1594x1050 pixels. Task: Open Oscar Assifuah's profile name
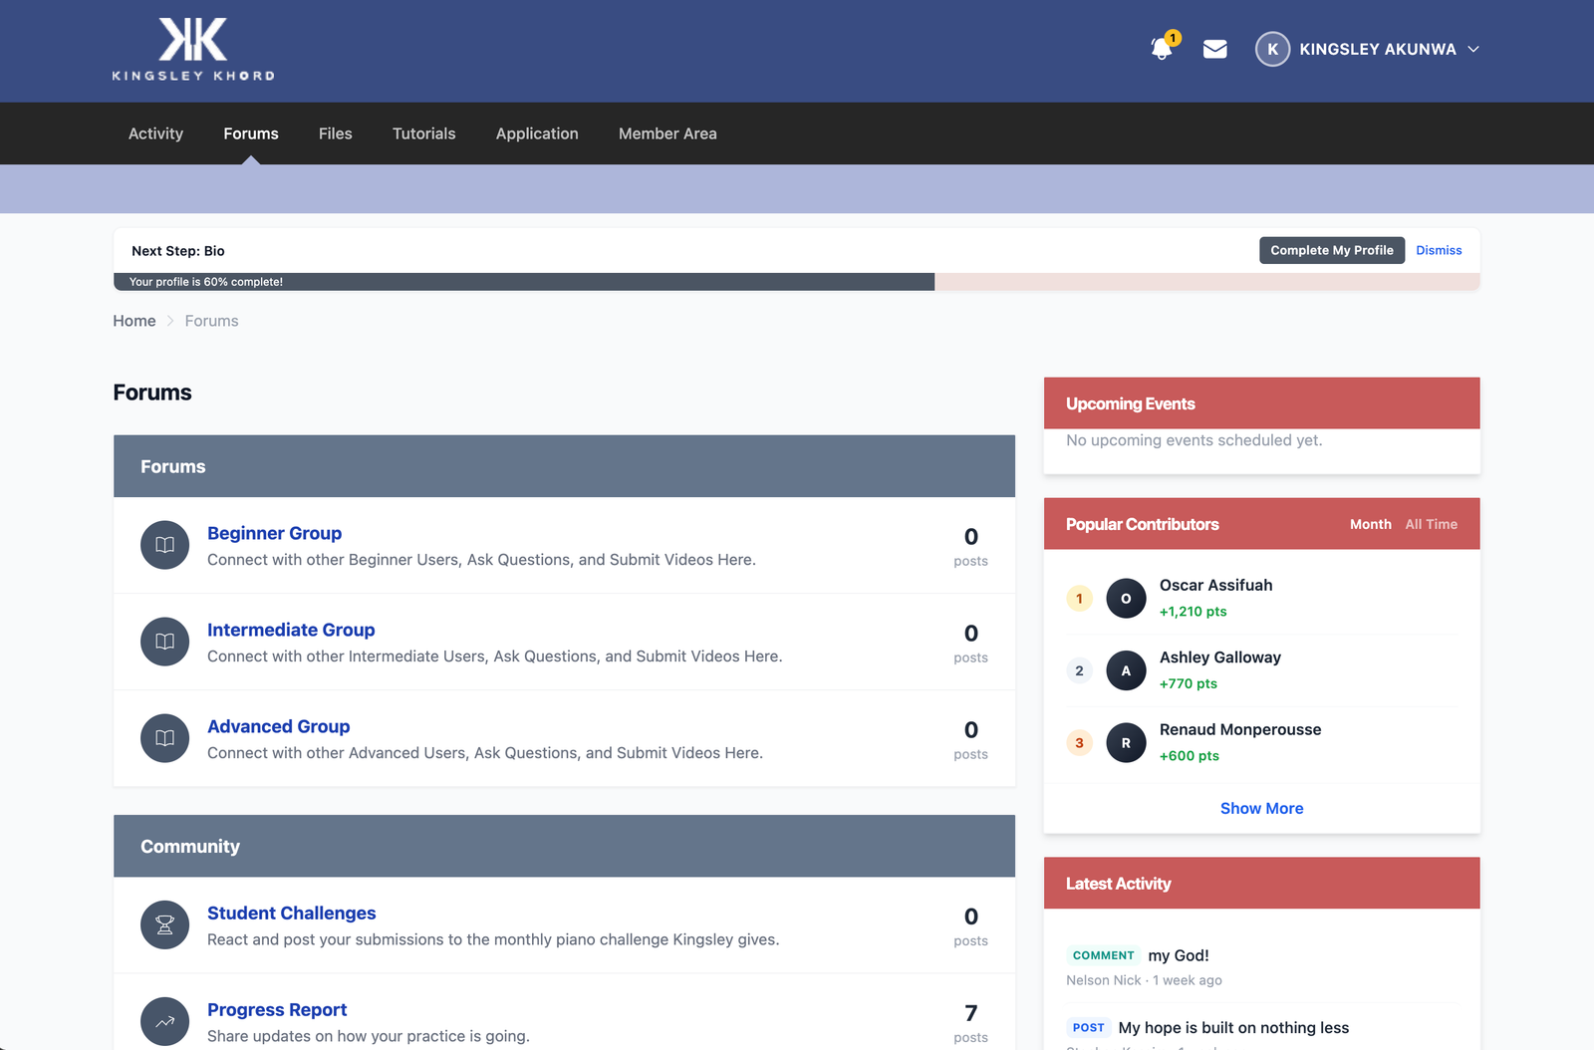(x=1215, y=585)
